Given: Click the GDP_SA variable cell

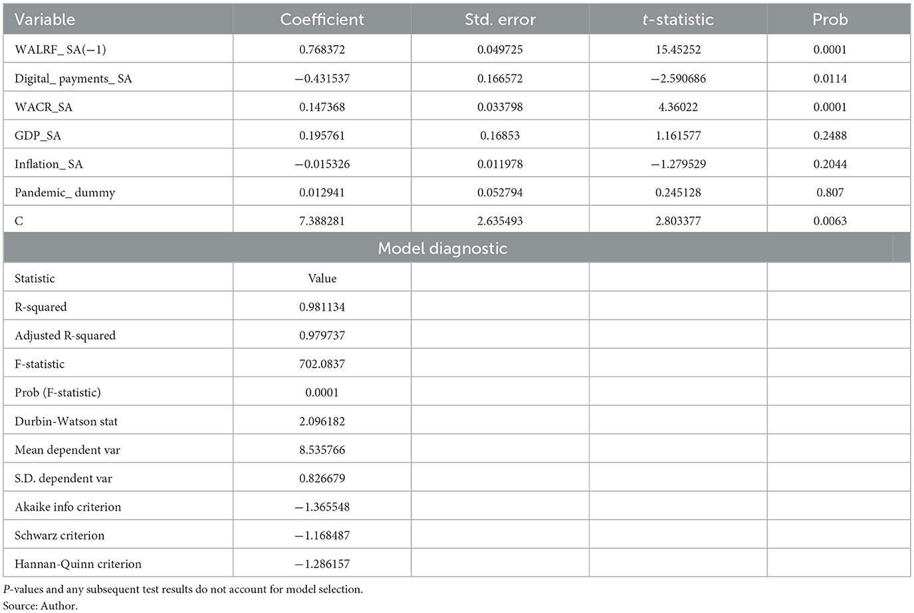Looking at the screenshot, I should coord(38,135).
